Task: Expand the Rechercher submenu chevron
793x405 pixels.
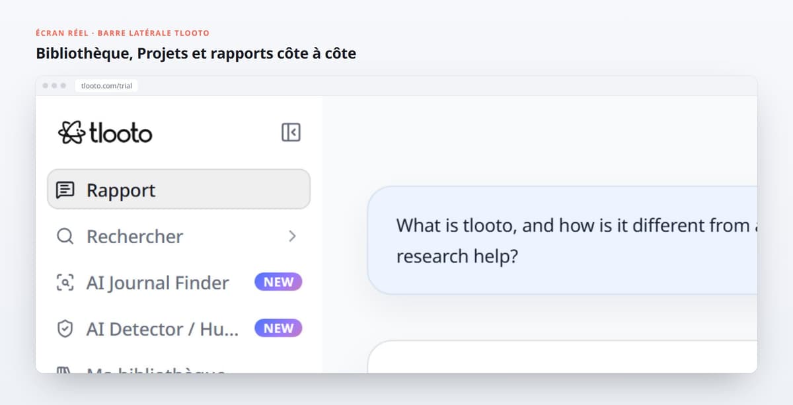Action: pyautogui.click(x=292, y=236)
